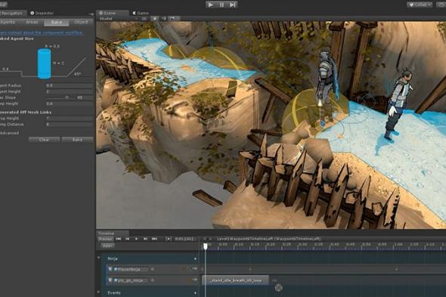Screen dimensions: 446x297
Task: Click the Level1WaypointsTimelineLeft breadcrumb text
Action: point(269,239)
